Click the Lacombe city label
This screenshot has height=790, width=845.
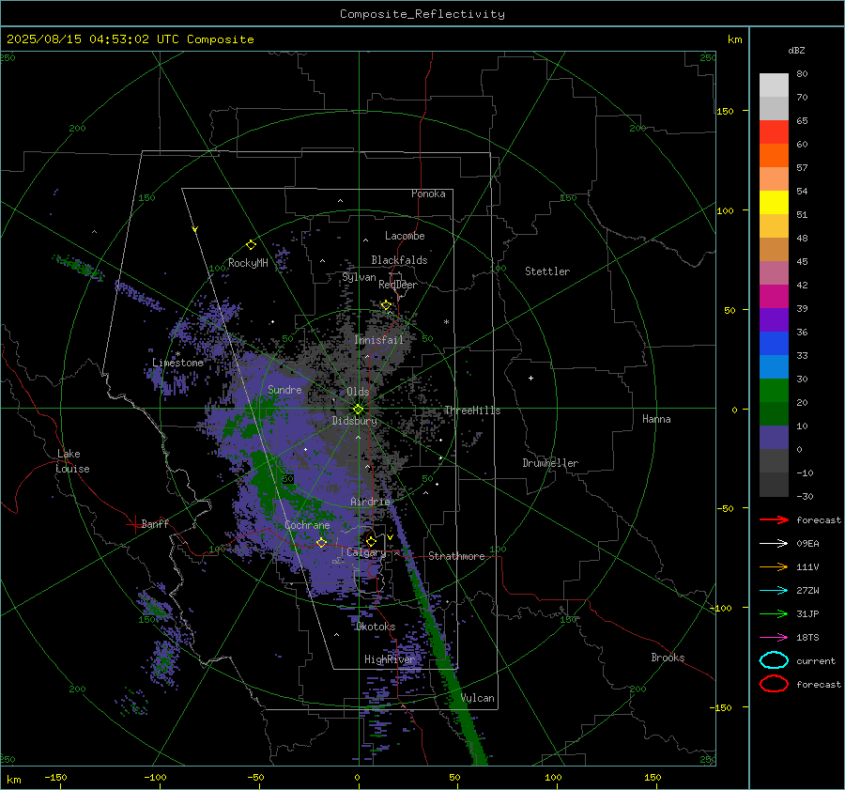point(405,236)
